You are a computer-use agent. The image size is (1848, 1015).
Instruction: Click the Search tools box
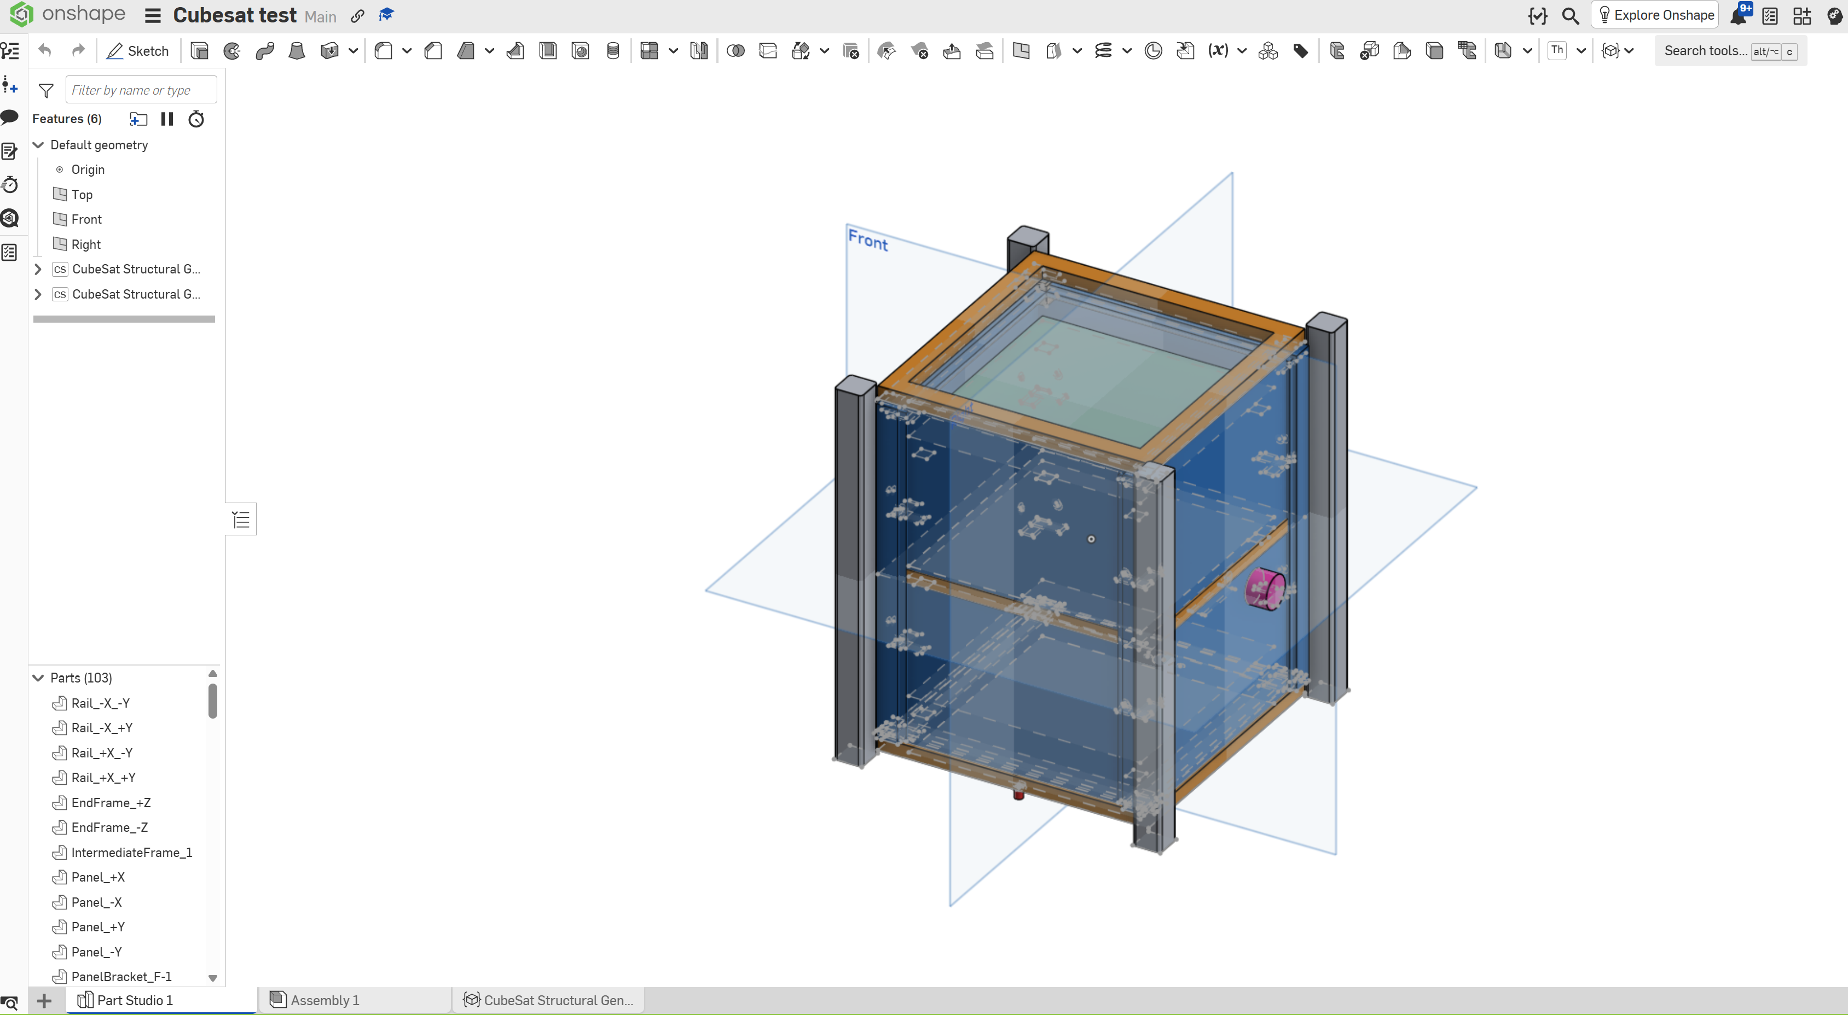pos(1730,51)
